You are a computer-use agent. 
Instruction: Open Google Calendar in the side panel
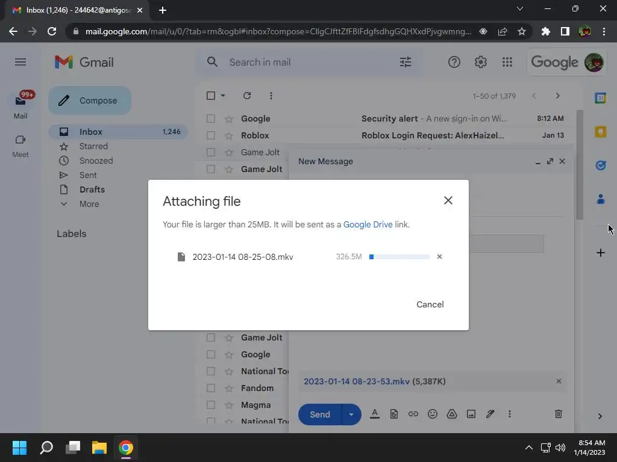(600, 98)
